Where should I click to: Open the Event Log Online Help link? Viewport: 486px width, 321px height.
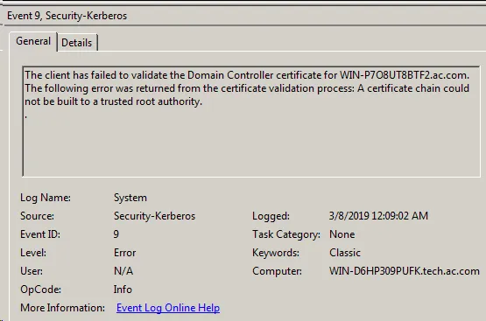click(168, 308)
